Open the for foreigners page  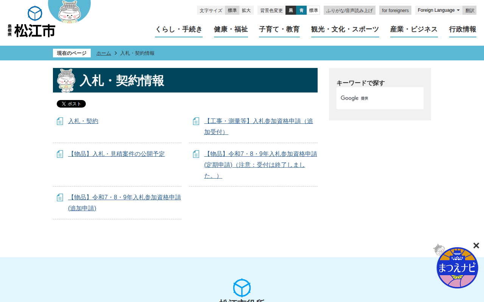395,10
